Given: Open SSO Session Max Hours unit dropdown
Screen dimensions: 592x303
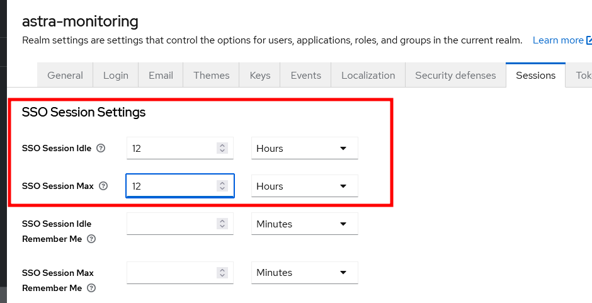Looking at the screenshot, I should point(304,186).
